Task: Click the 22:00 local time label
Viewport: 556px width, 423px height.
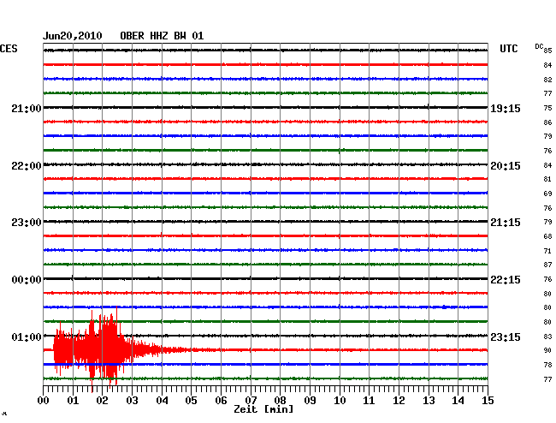Action: (x=27, y=166)
